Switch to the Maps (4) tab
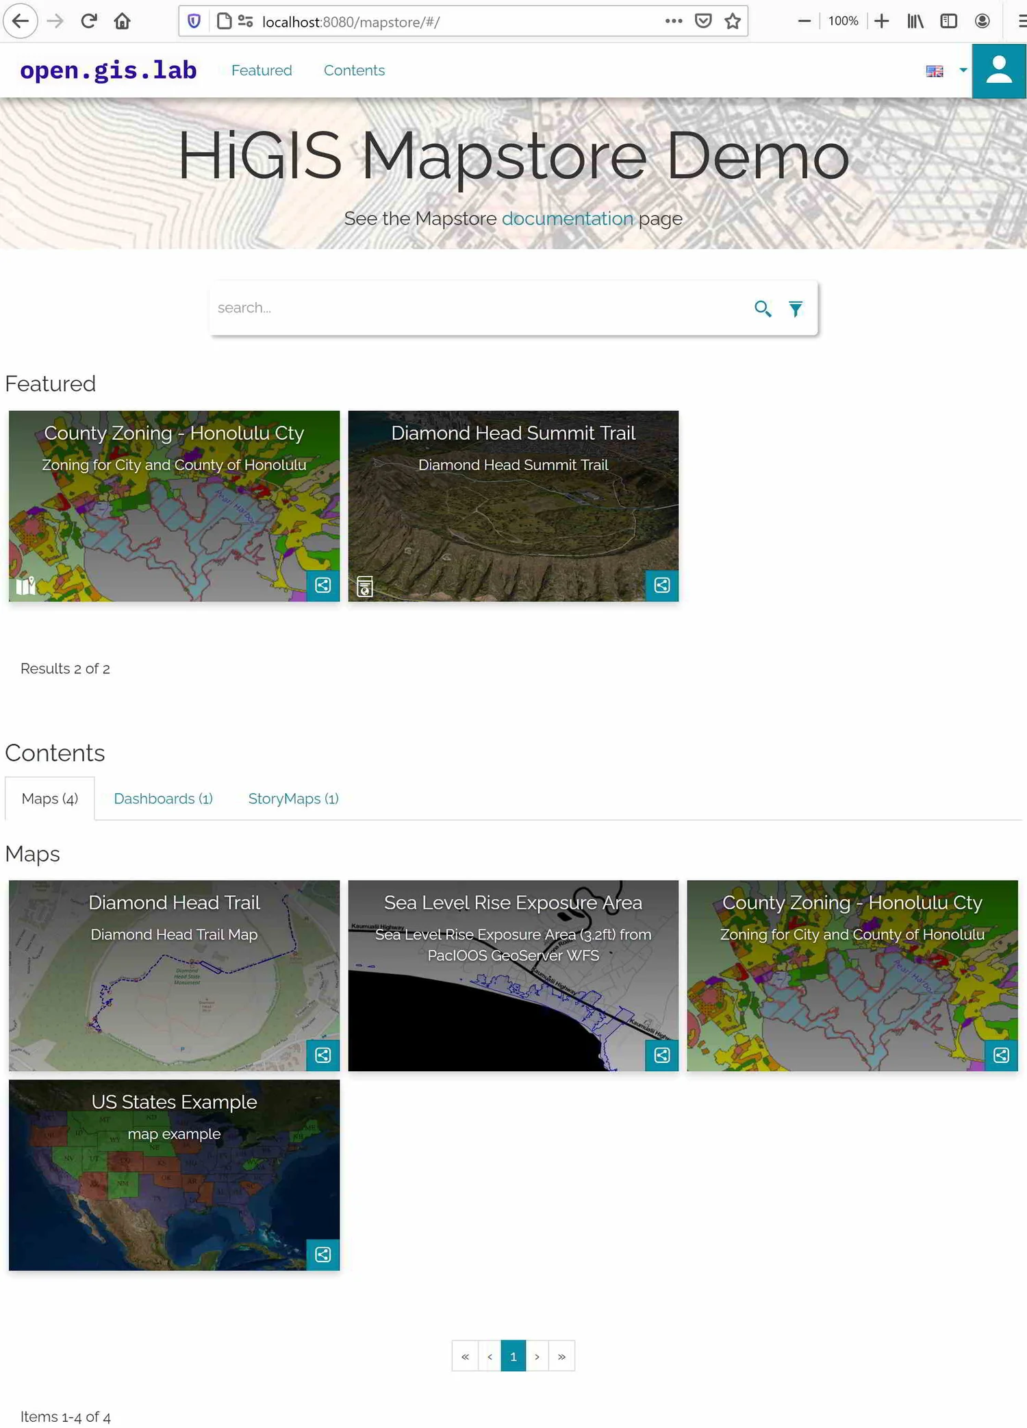Image resolution: width=1027 pixels, height=1428 pixels. tap(50, 799)
